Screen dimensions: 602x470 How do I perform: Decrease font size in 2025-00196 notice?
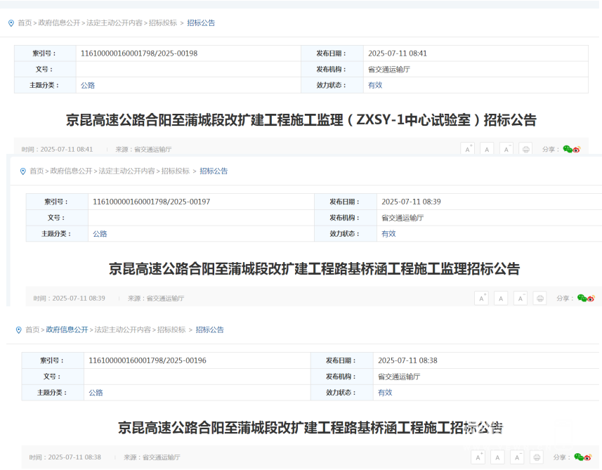click(x=516, y=457)
